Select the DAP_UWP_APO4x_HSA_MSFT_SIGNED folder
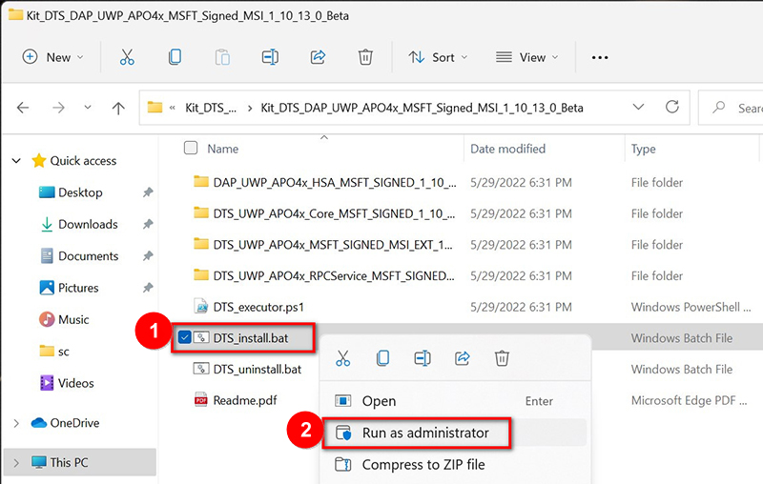The width and height of the screenshot is (763, 484). tap(335, 183)
